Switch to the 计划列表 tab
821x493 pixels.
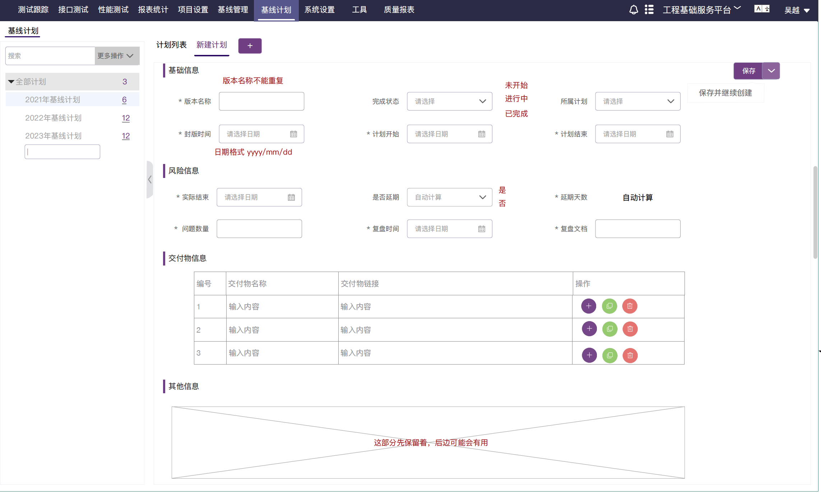[x=171, y=45]
